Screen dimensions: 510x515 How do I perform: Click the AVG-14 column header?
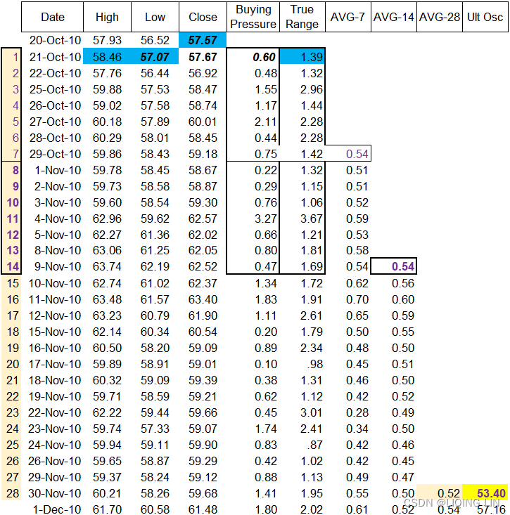pos(394,17)
